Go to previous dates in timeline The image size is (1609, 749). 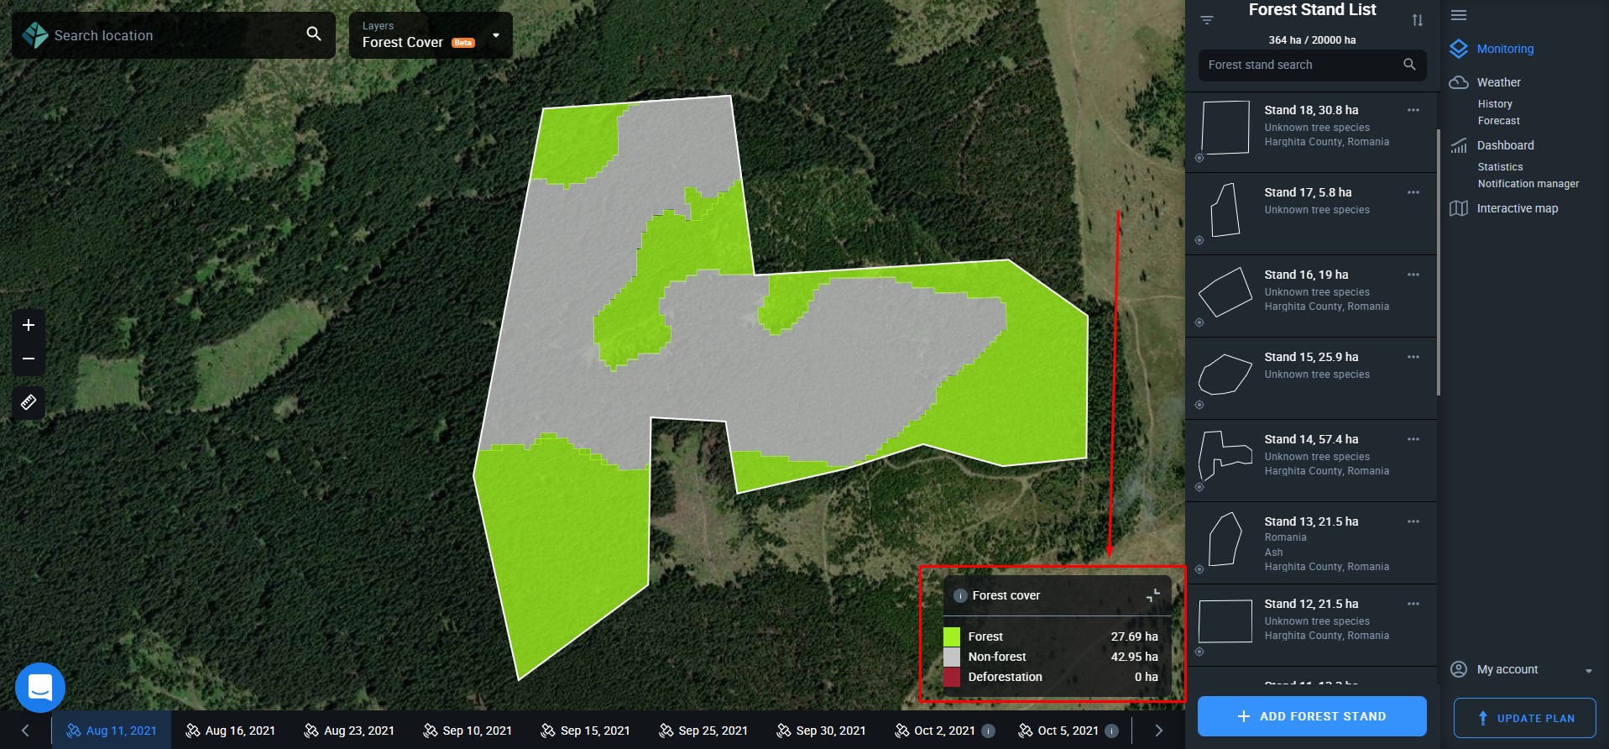[x=25, y=731]
